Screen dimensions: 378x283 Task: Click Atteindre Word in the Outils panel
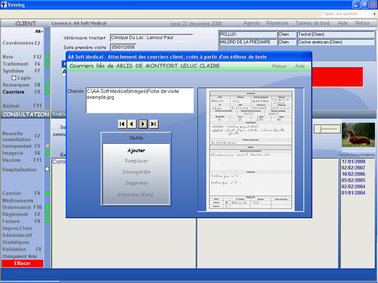[135, 195]
